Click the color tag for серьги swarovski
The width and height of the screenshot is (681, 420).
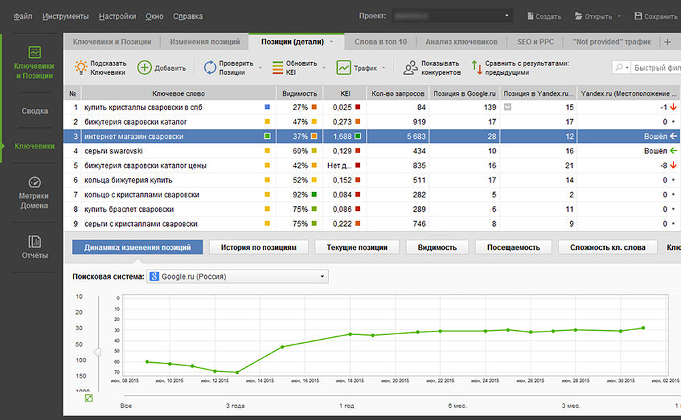point(268,151)
